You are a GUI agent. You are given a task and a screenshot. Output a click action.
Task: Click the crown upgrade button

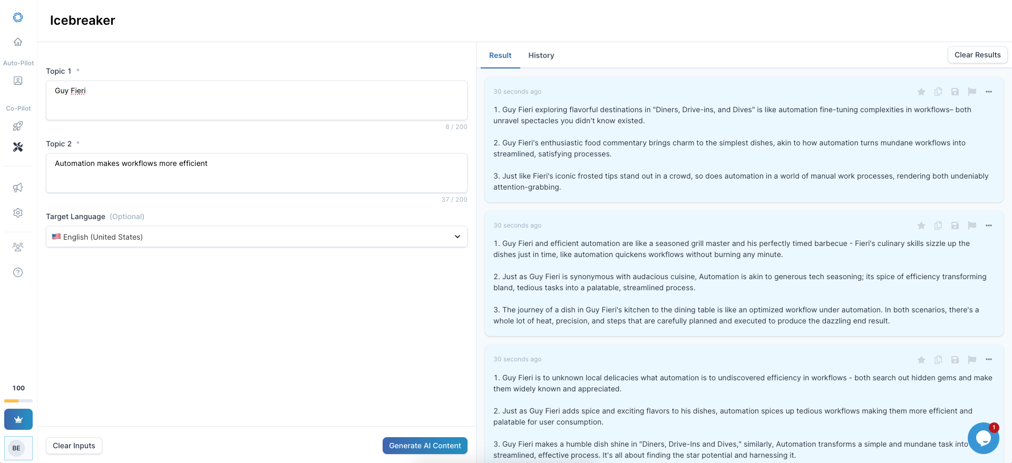click(18, 419)
